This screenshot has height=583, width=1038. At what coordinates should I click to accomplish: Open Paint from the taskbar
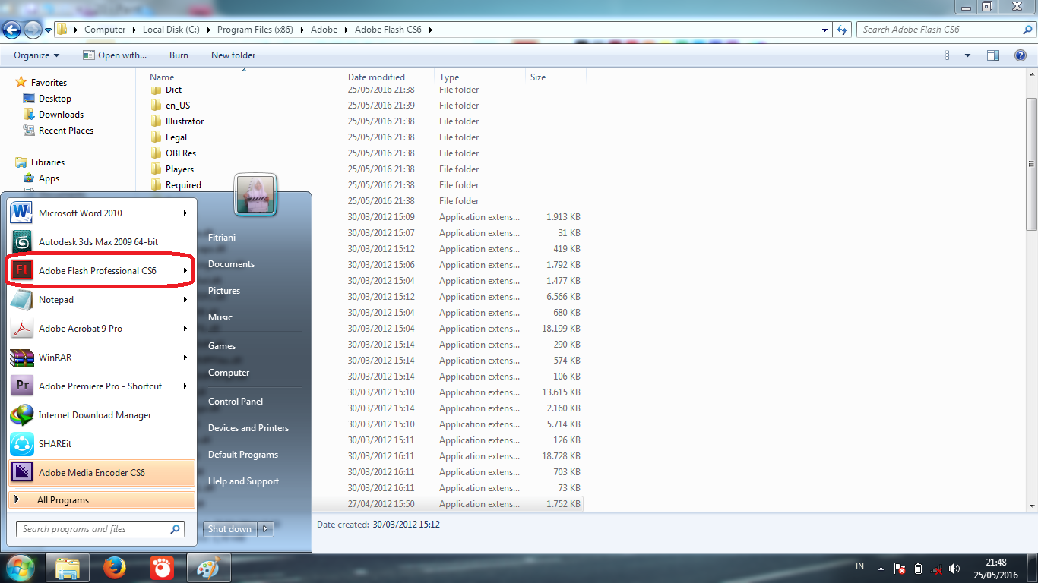pyautogui.click(x=208, y=568)
